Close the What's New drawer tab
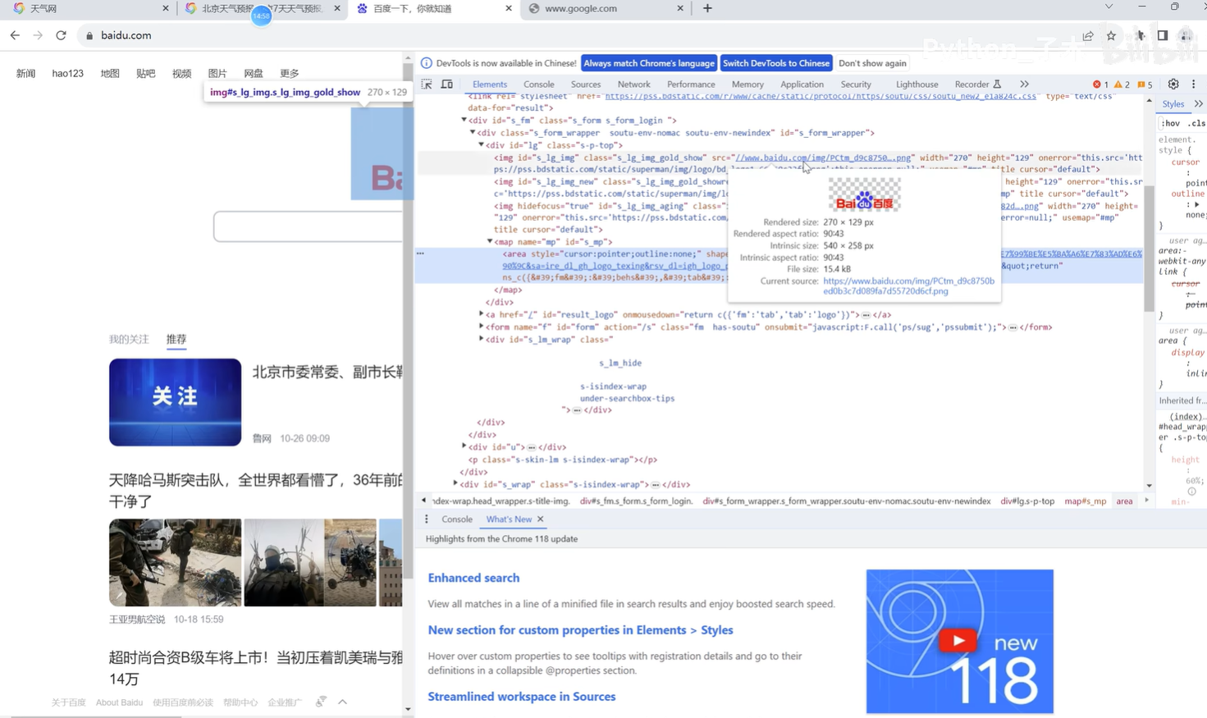 pos(540,519)
